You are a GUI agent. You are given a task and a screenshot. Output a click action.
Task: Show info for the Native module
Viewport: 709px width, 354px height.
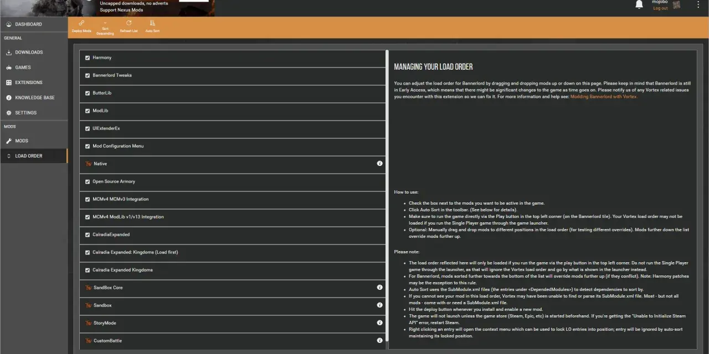point(379,164)
